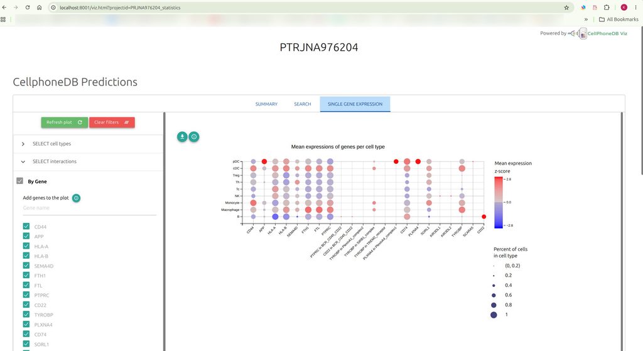Click the Clear Filters button
The height and width of the screenshot is (351, 643).
coord(112,122)
